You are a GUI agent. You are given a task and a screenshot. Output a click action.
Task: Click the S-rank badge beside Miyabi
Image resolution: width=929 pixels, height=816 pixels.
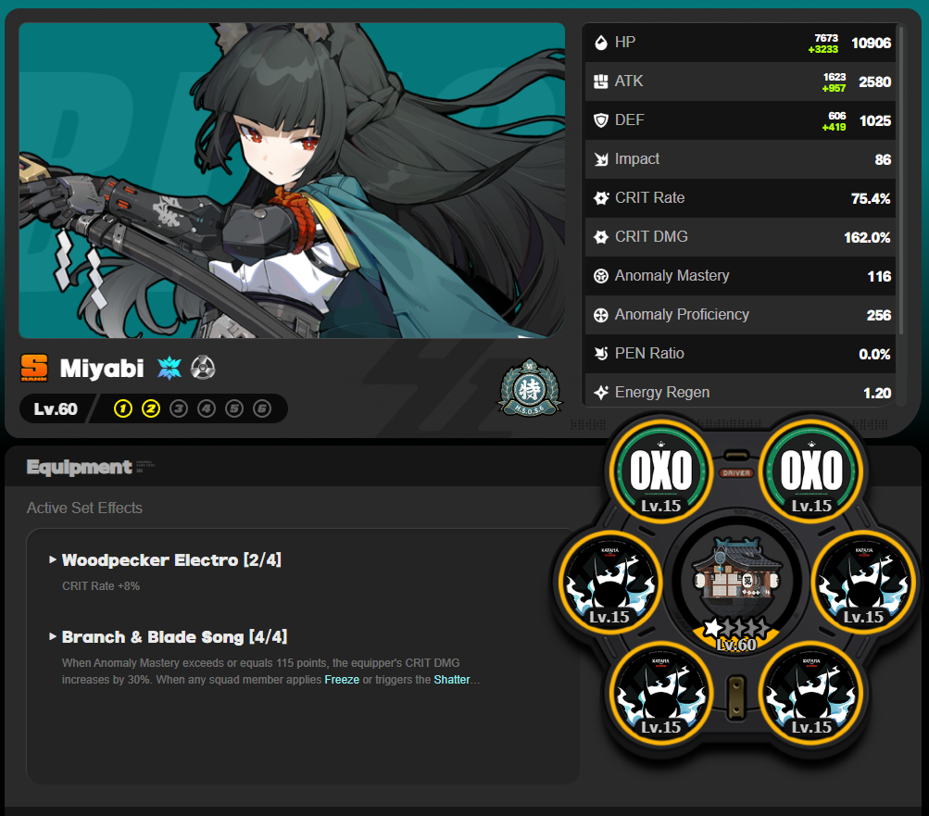click(x=34, y=368)
